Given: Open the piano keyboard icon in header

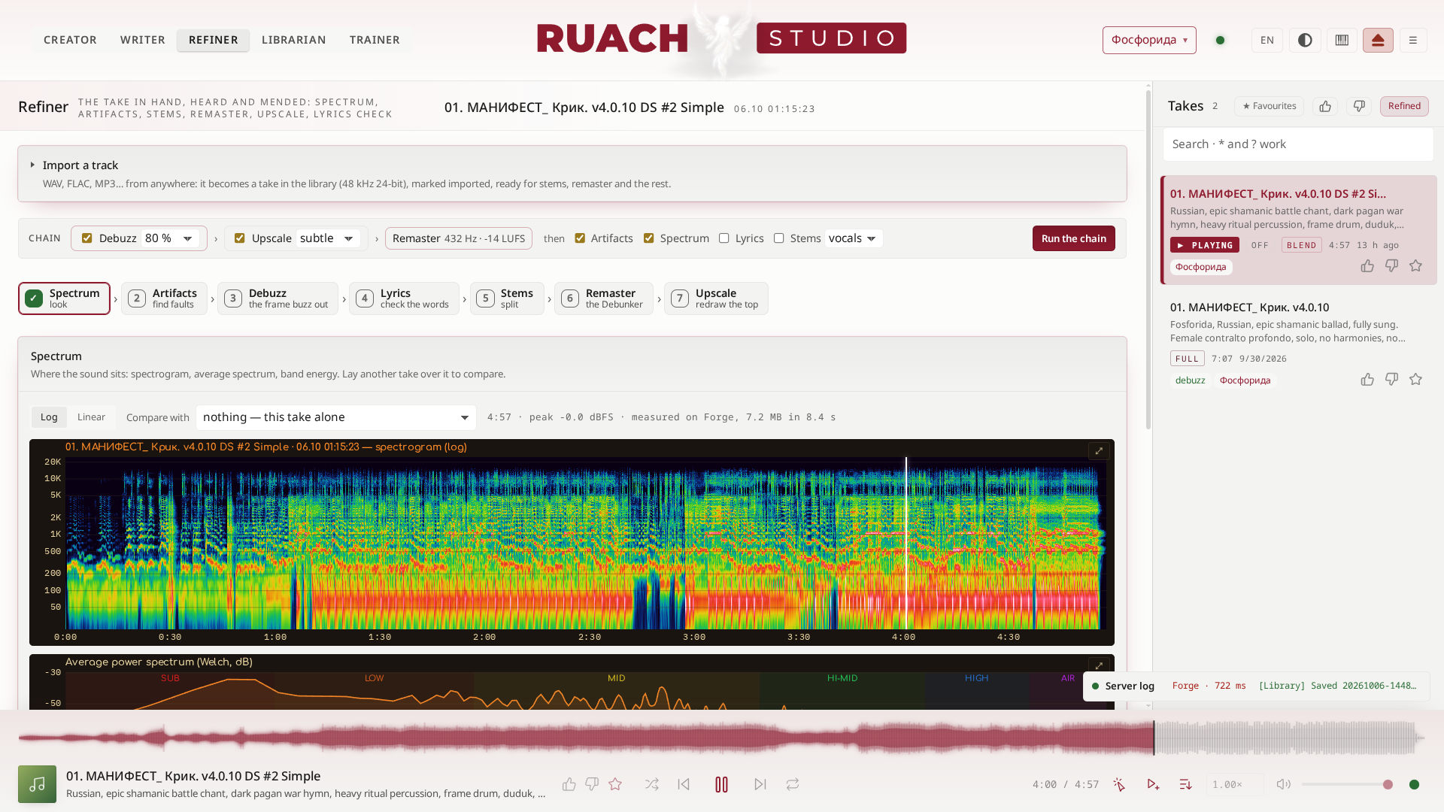Looking at the screenshot, I should point(1342,40).
